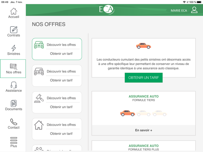
Task: Click Découvrir les offres in gavel card
Action: pos(61,98)
